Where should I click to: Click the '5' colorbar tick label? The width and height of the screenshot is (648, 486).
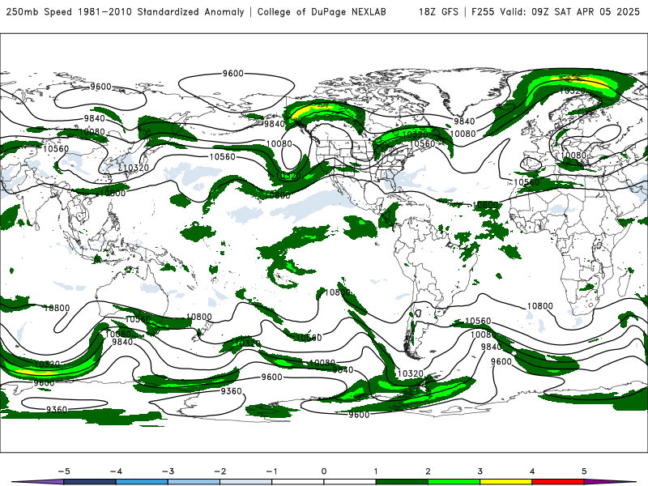[584, 471]
